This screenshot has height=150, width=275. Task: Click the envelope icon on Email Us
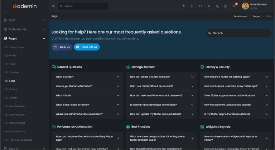click(55, 47)
